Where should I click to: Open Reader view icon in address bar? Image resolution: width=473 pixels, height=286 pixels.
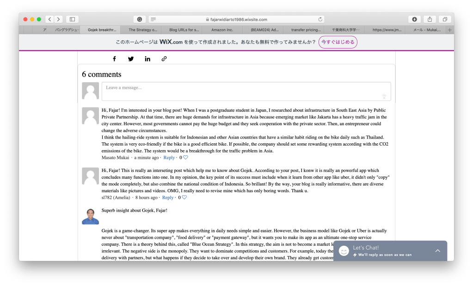[x=153, y=19]
